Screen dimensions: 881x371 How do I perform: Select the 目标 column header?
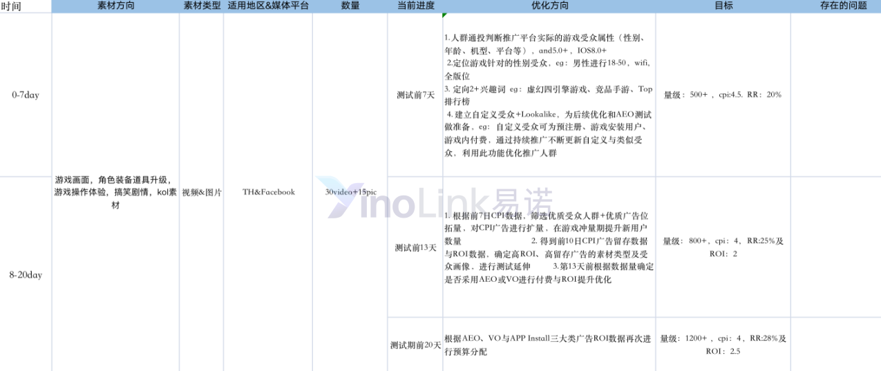(723, 6)
